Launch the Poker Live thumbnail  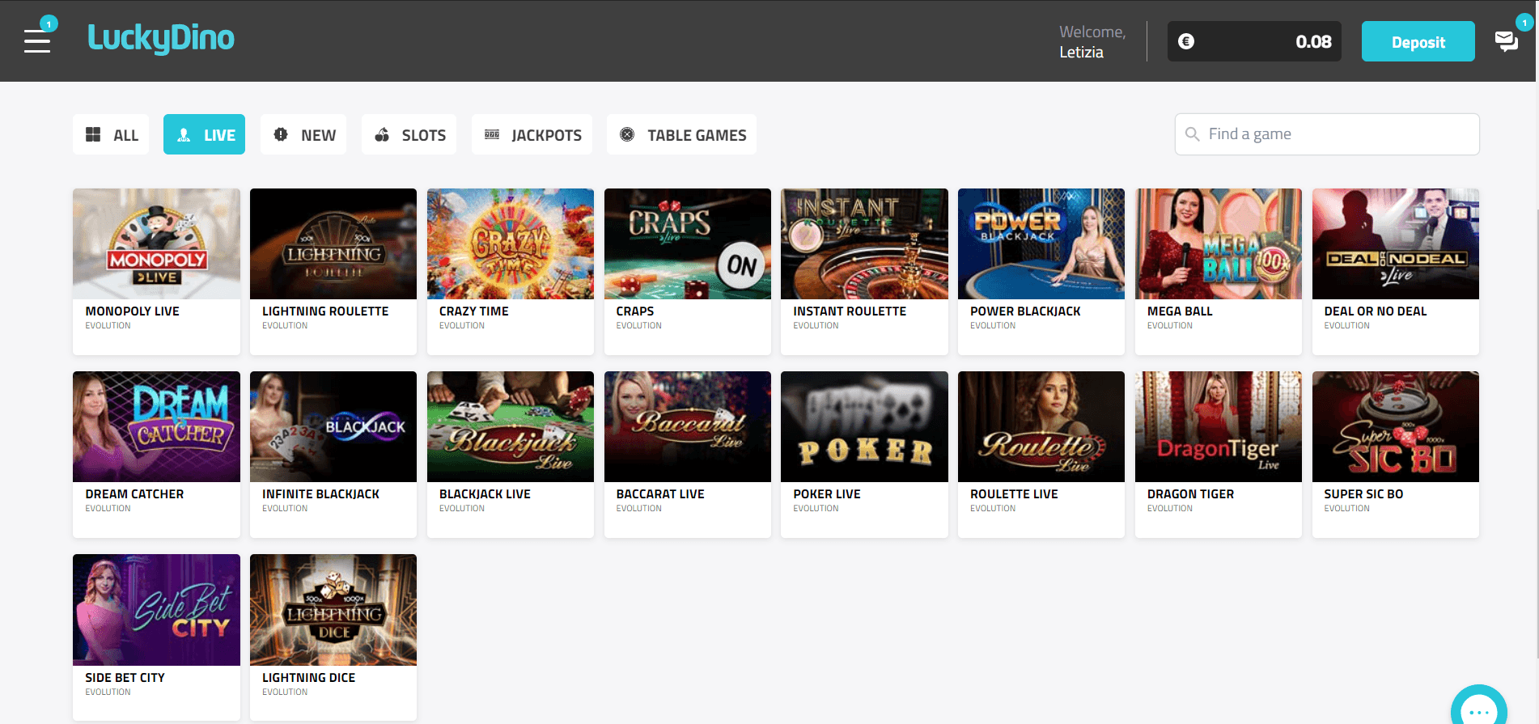[x=864, y=427]
